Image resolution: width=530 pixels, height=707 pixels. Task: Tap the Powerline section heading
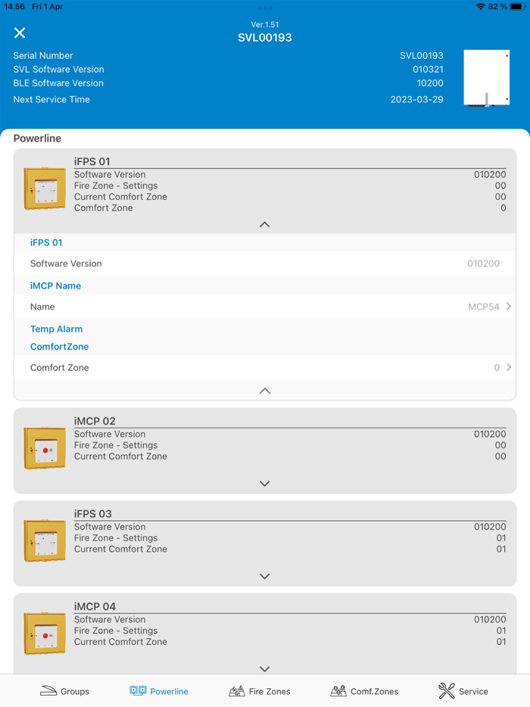[x=37, y=138]
